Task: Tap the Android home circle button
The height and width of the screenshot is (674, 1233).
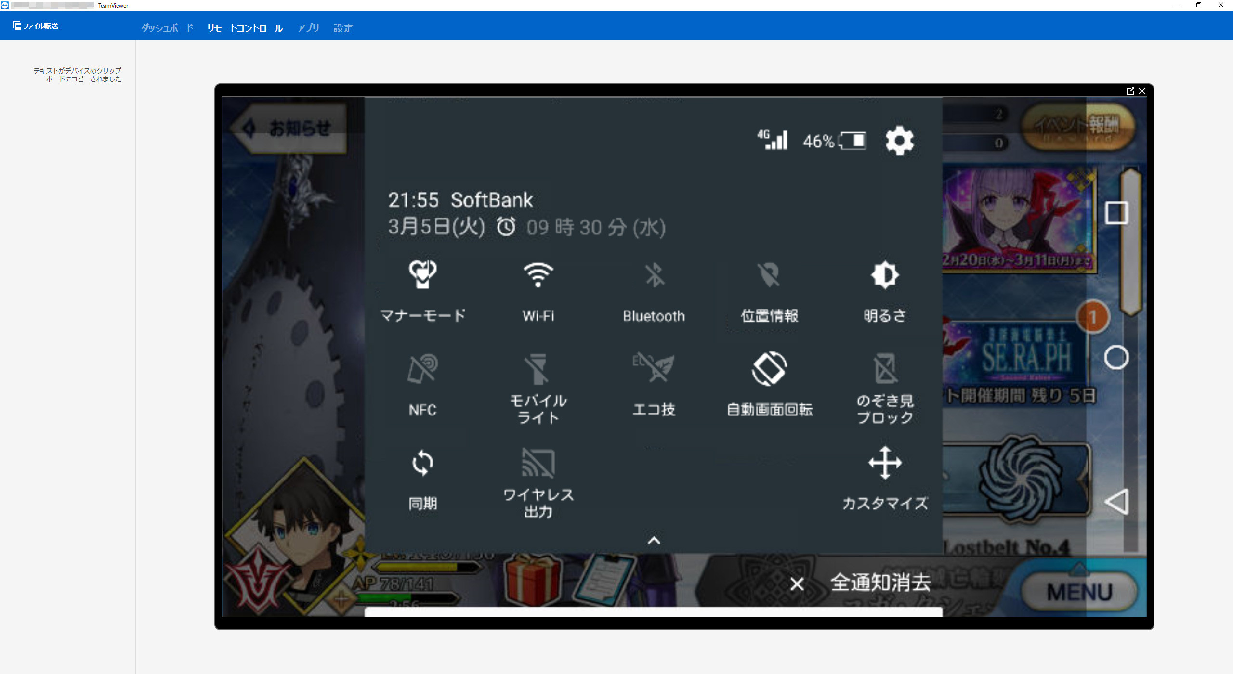Action: [x=1116, y=358]
